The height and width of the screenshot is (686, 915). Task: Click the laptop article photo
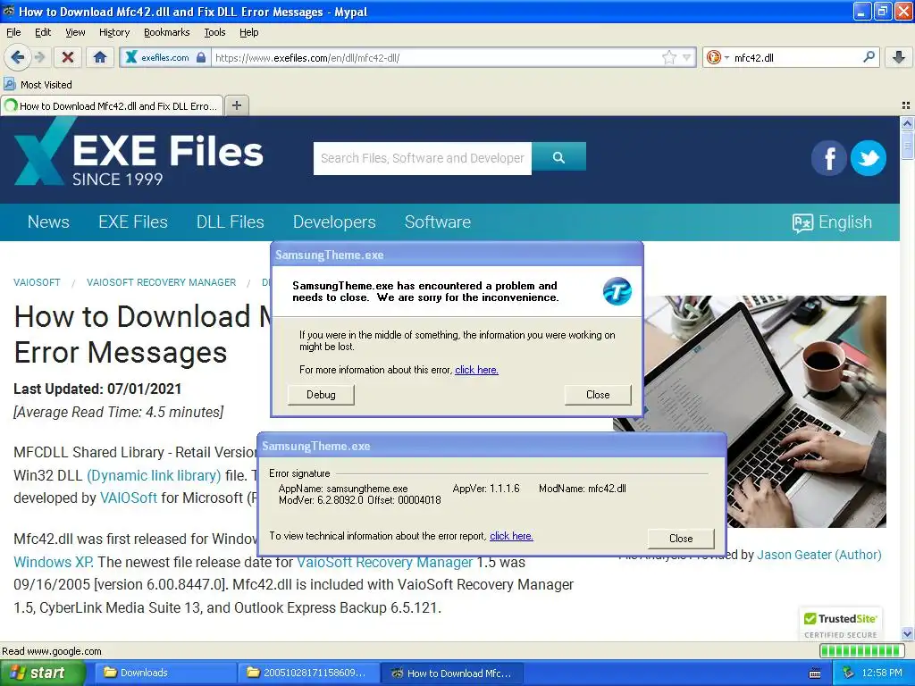[765, 411]
